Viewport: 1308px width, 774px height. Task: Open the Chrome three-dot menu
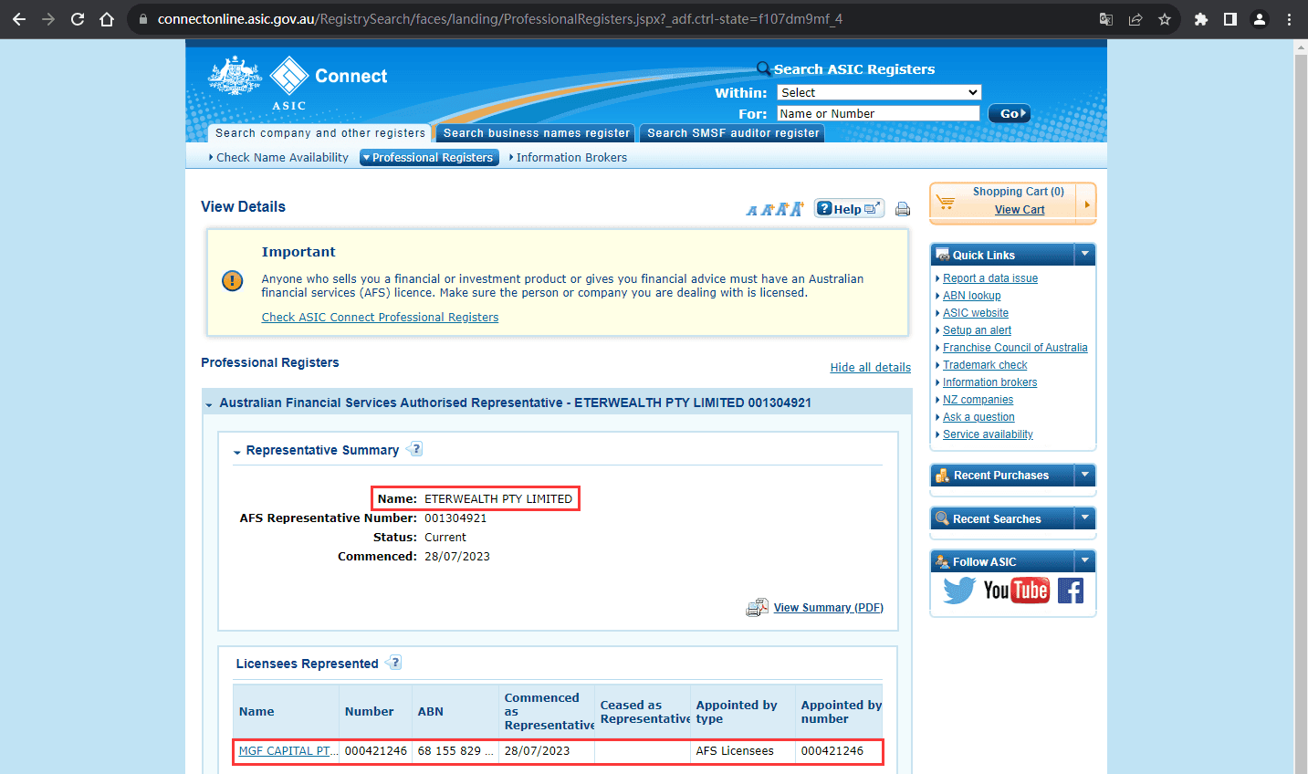click(1289, 19)
